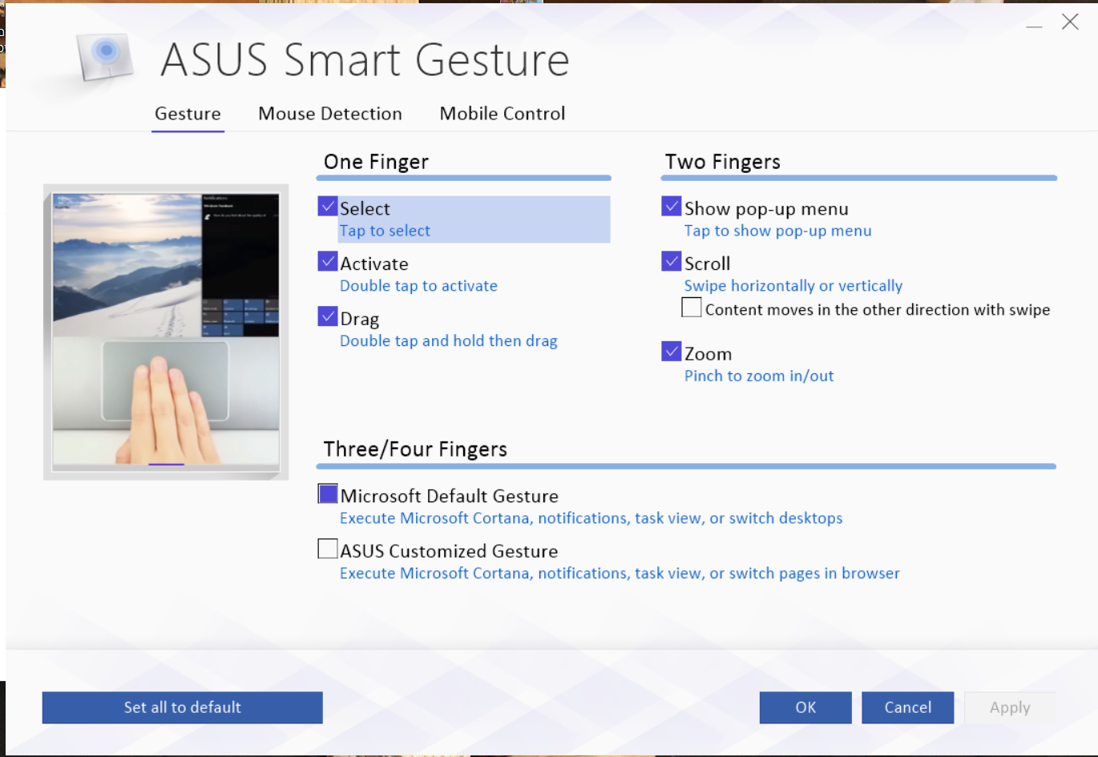Click the Content moves in the other direction label
Image resolution: width=1098 pixels, height=757 pixels.
(x=878, y=310)
